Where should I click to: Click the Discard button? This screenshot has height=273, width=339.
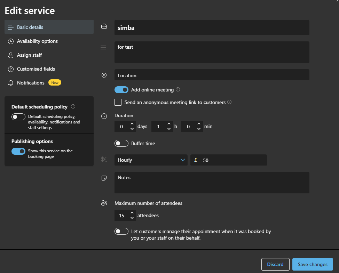point(275,264)
